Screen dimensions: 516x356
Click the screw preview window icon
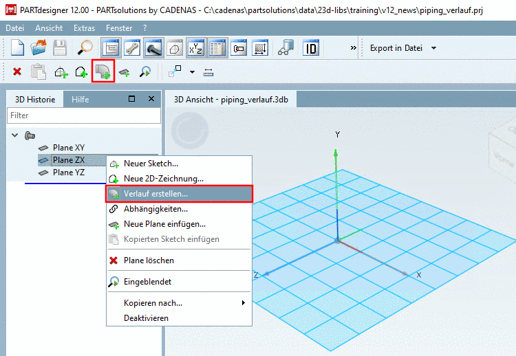[x=239, y=48]
